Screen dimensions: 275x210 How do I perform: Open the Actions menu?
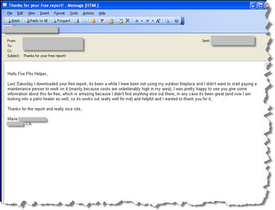(88, 13)
